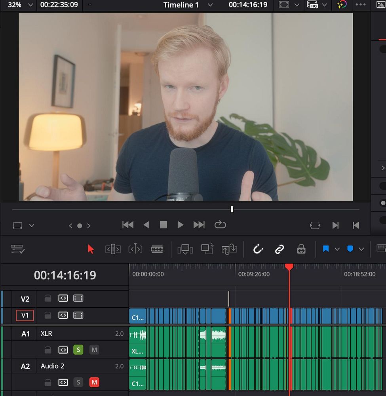
Task: Activate the Trim Edit mode tool
Action: 113,249
